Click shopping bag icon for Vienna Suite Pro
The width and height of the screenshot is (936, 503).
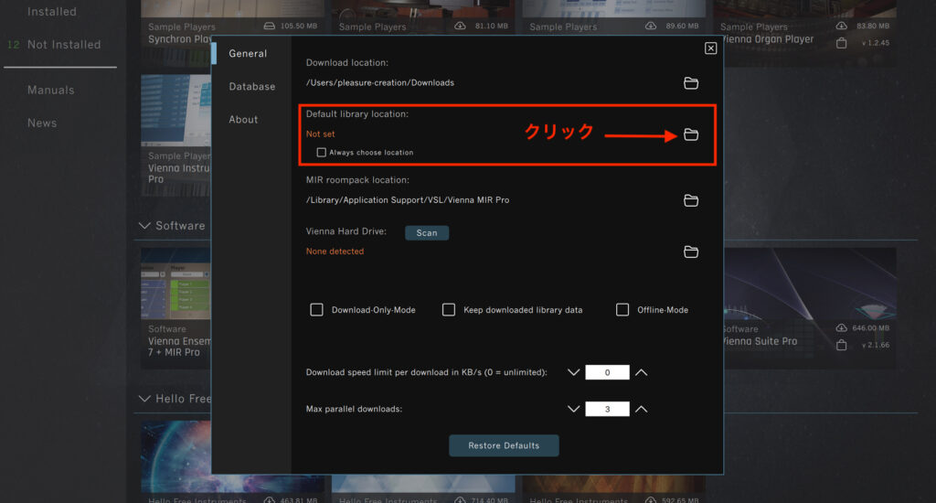(x=841, y=345)
